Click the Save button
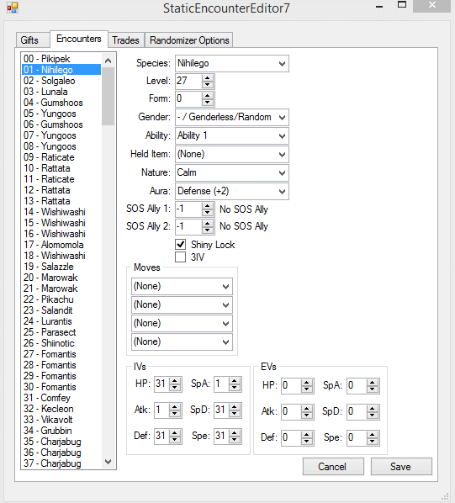Image resolution: width=455 pixels, height=503 pixels. point(401,467)
